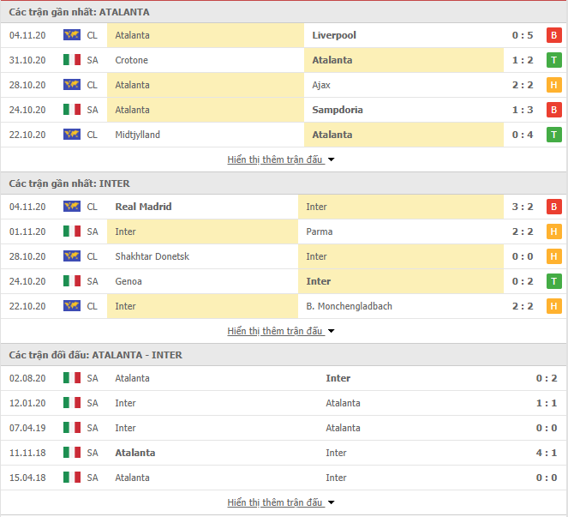Click Italy flag icon on Atalanta–Sampdoria row
The image size is (568, 517).
coord(72,110)
